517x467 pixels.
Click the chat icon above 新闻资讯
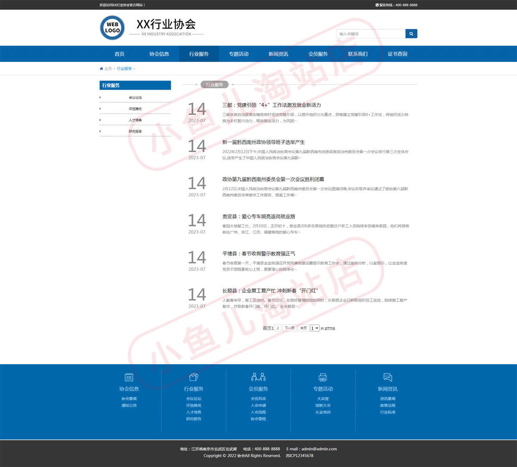(x=387, y=377)
